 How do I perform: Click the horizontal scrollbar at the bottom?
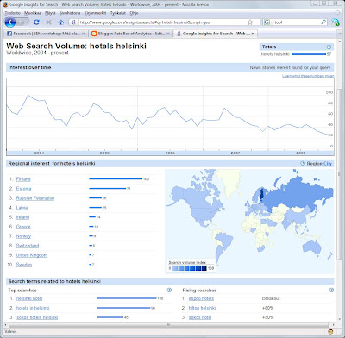(x=168, y=325)
